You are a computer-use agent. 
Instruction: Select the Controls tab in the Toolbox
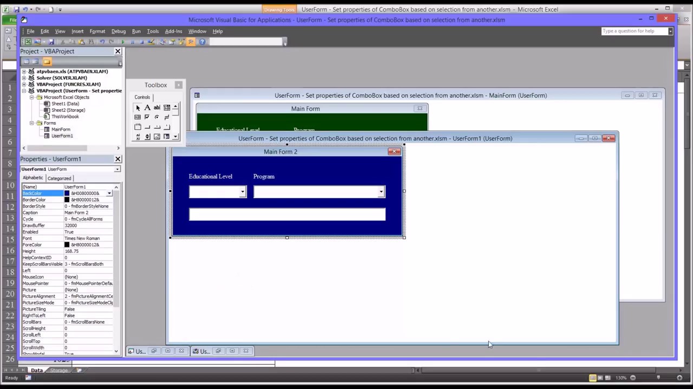(142, 97)
